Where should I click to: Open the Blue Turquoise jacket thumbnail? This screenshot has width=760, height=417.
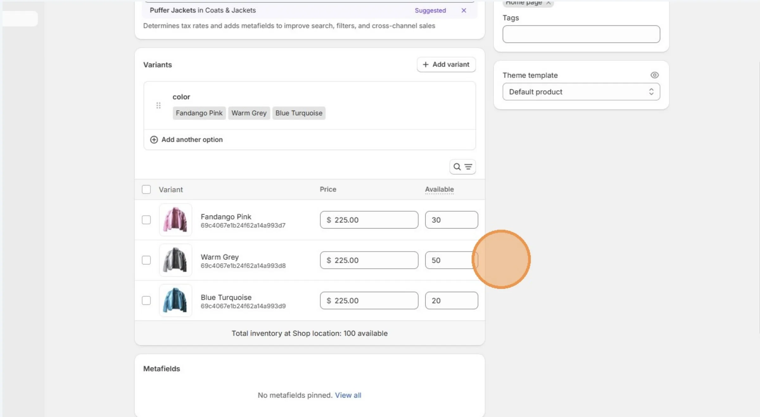(175, 300)
